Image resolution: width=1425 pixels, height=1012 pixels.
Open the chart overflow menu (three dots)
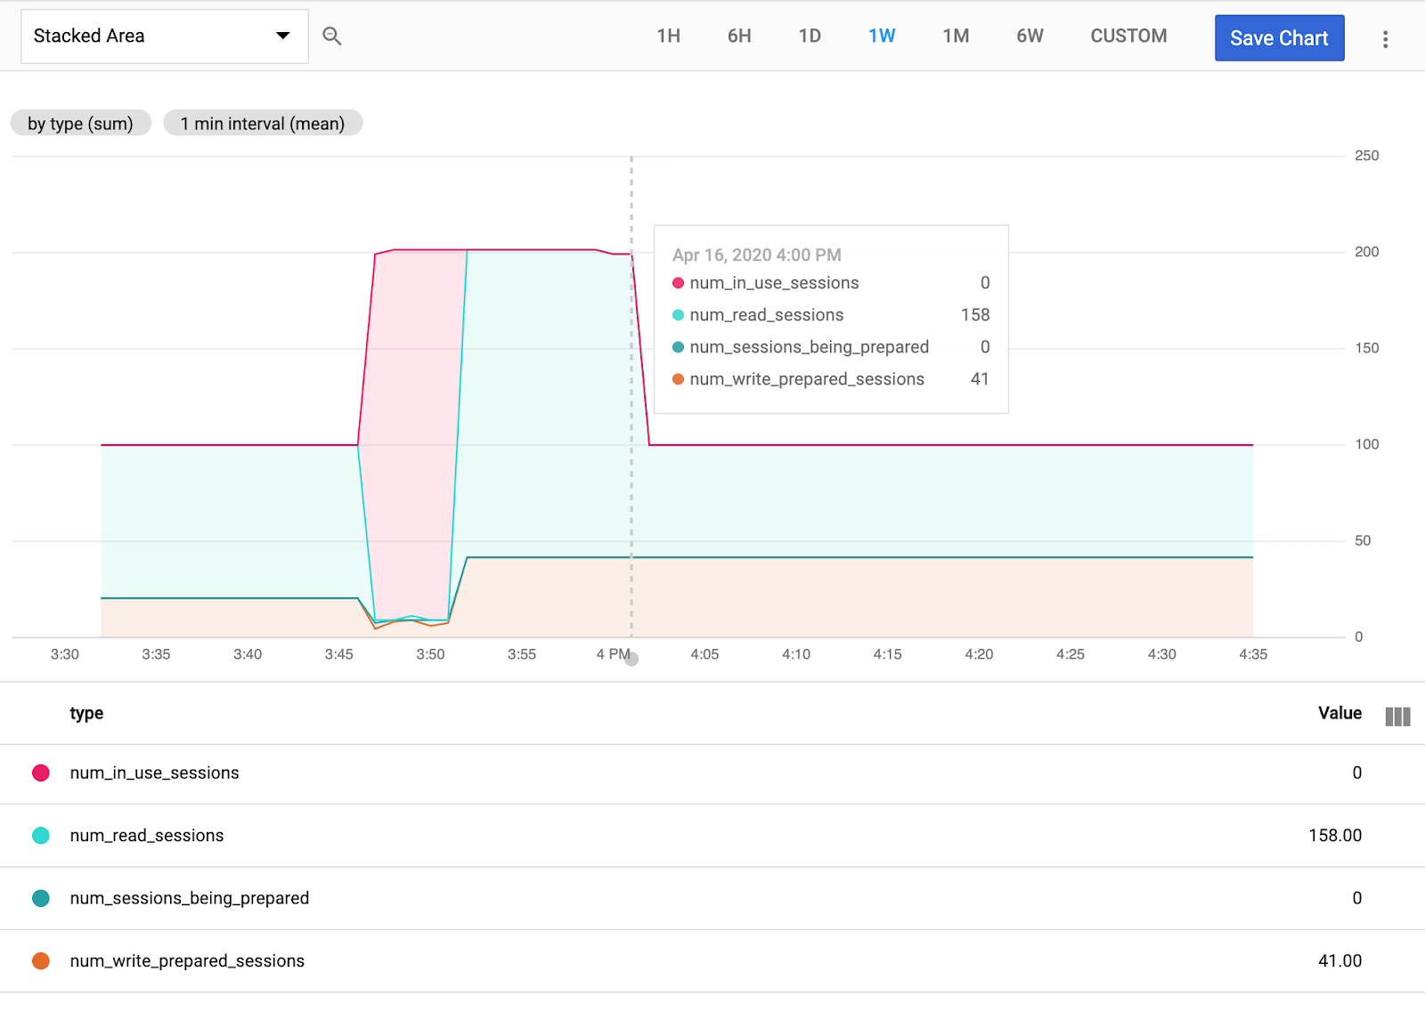click(1384, 36)
